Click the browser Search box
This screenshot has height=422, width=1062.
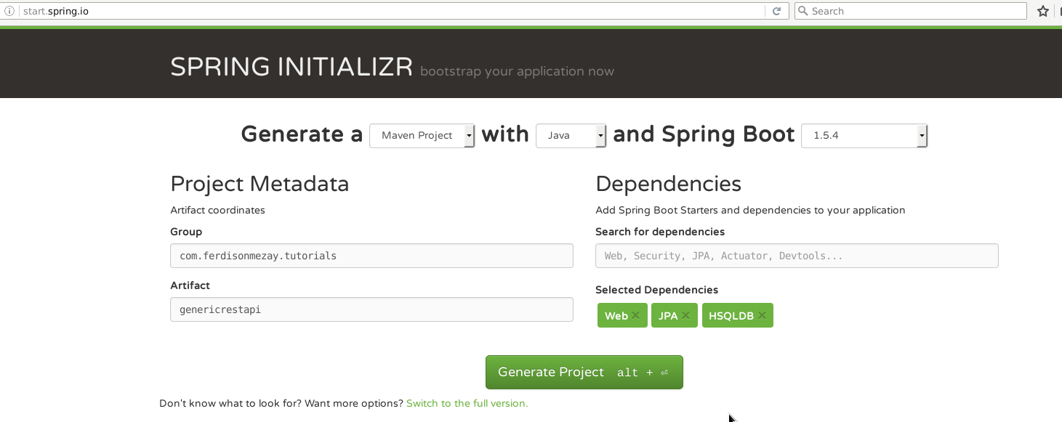(911, 11)
